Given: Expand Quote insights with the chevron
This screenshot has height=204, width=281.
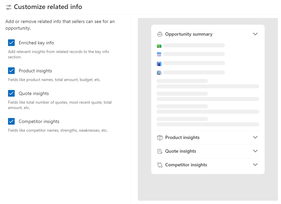Looking at the screenshot, I should (x=255, y=151).
